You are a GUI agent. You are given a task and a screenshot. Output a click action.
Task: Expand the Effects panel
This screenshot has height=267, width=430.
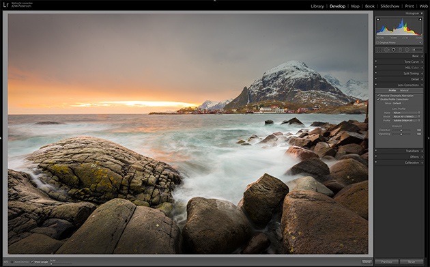422,156
